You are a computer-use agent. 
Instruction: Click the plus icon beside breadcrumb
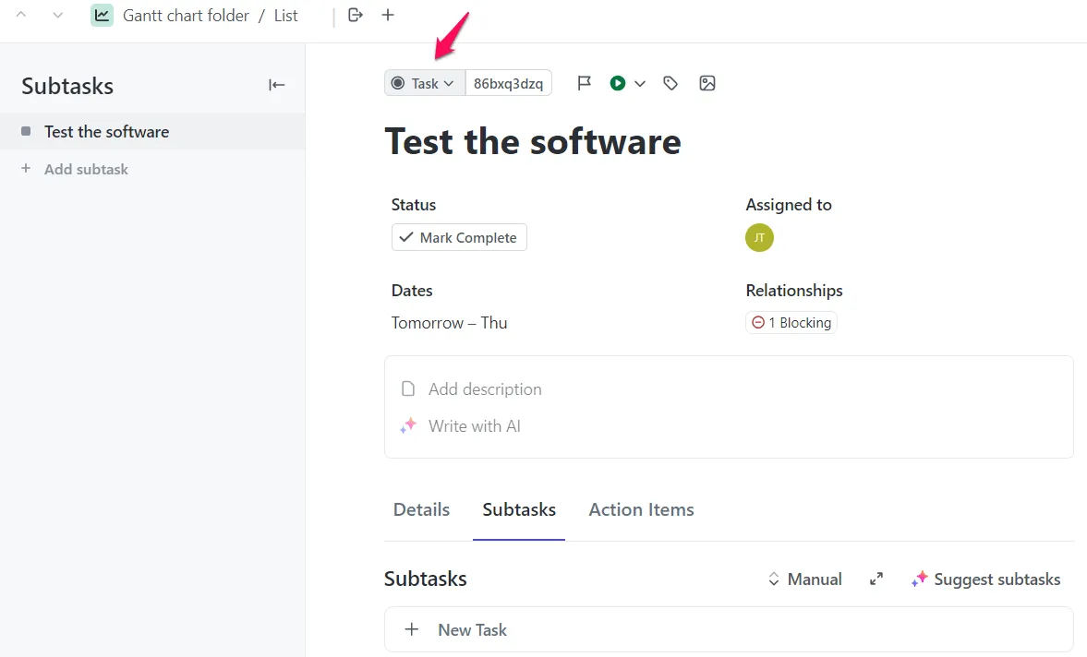coord(388,15)
